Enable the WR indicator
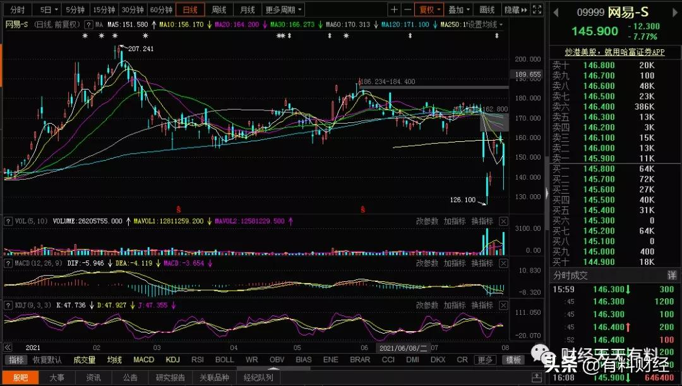 click(x=251, y=360)
